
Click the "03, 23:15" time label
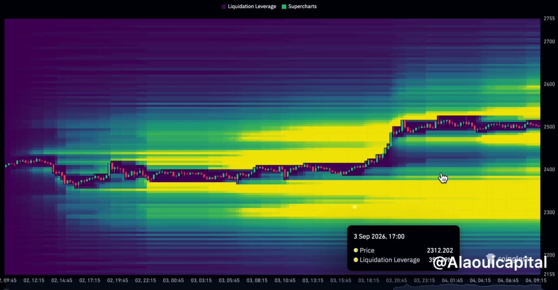click(425, 281)
